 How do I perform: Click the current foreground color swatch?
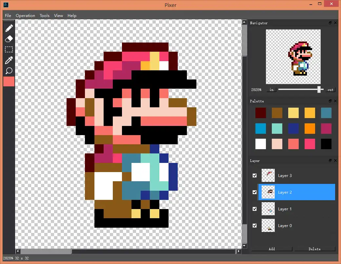pyautogui.click(x=9, y=81)
